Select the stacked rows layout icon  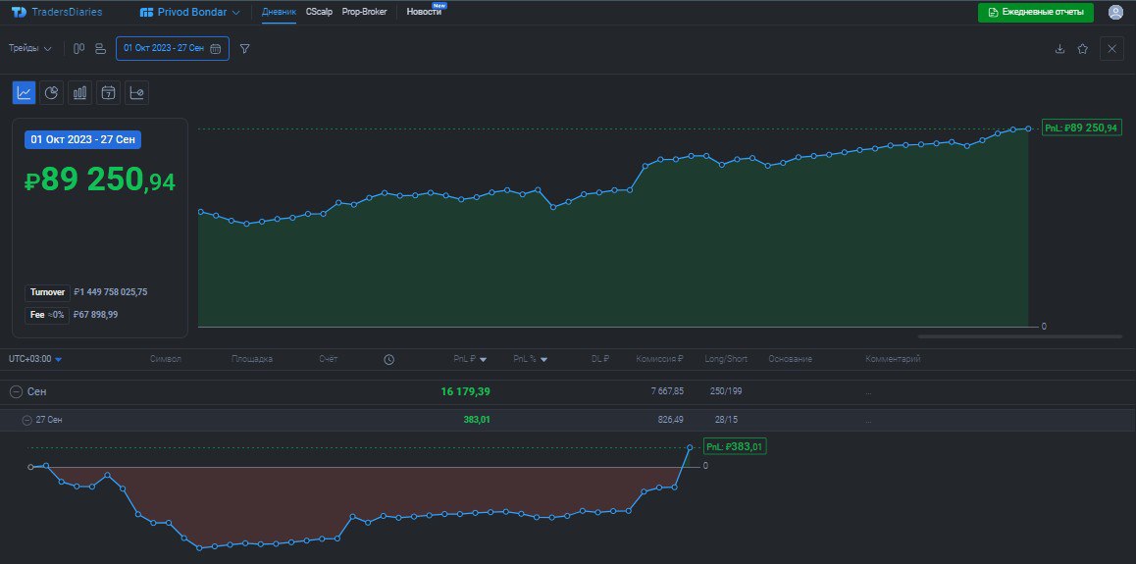tap(101, 48)
